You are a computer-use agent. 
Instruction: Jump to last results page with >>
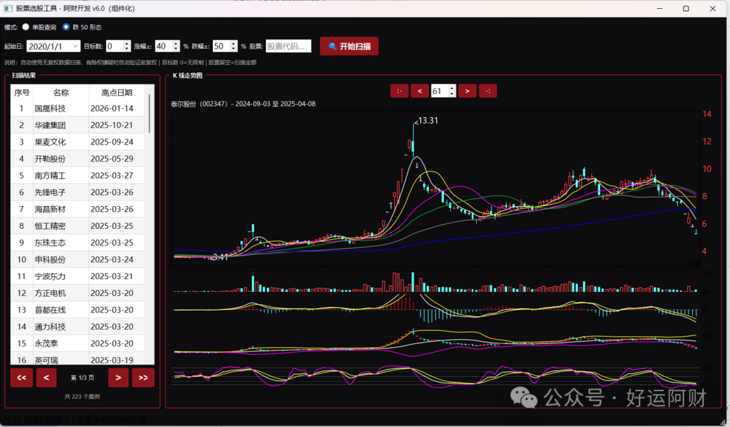[143, 378]
